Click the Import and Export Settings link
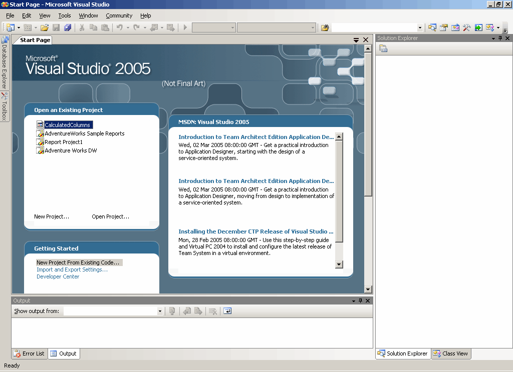 (x=72, y=269)
